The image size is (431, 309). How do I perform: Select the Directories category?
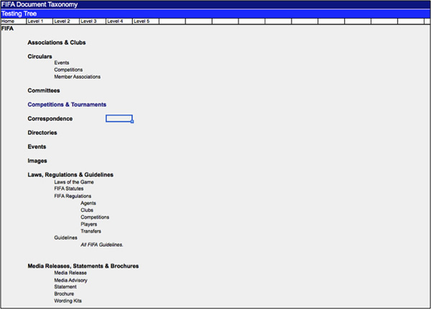(42, 133)
